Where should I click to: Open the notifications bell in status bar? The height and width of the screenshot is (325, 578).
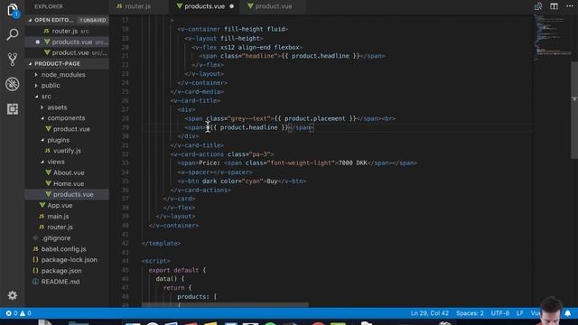click(568, 313)
